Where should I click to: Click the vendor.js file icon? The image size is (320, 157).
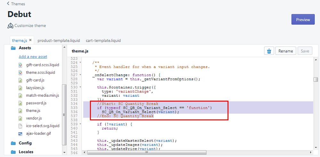[20, 118]
